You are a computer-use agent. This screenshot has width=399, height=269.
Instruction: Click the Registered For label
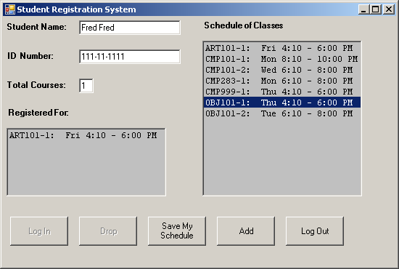[38, 113]
